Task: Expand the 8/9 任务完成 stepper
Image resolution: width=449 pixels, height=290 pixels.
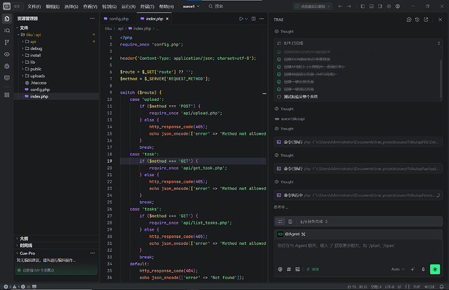Action: coord(314,222)
